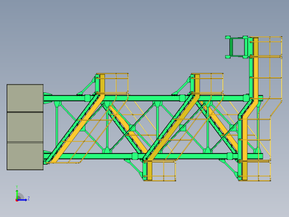
Task: Select the bottom section of the gray counterweight block
Action: (x=25, y=156)
